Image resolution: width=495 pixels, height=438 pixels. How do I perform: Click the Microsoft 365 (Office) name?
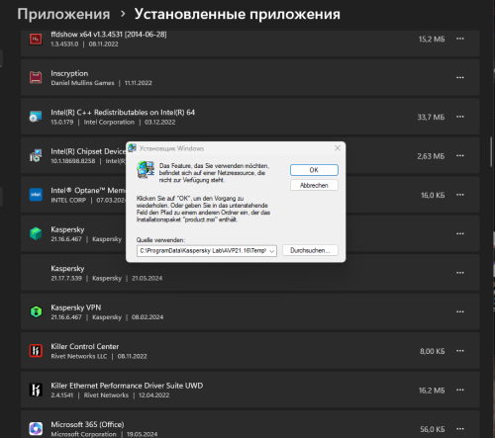(87, 424)
